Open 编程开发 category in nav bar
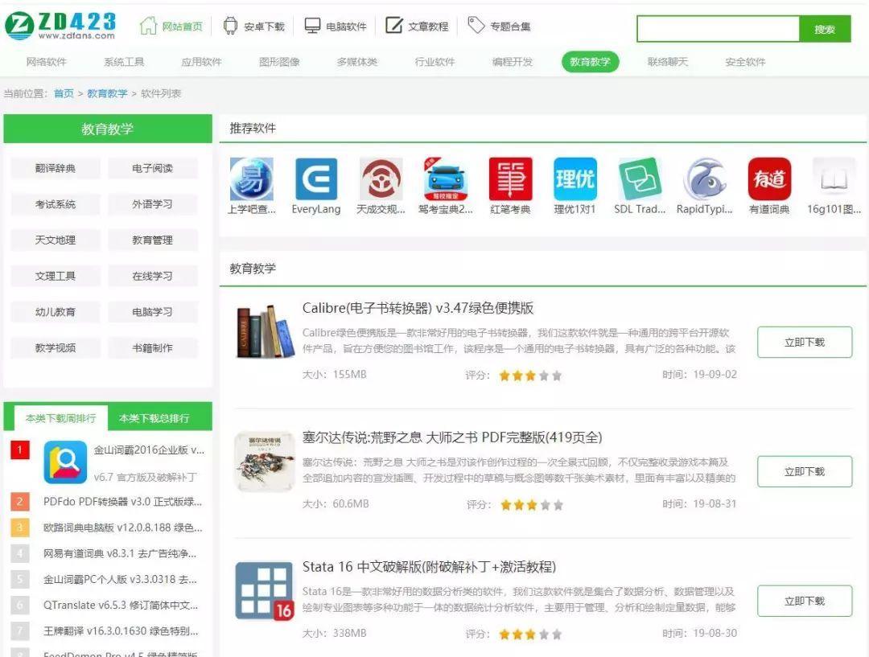Viewport: 869px width, 657px height. (512, 62)
